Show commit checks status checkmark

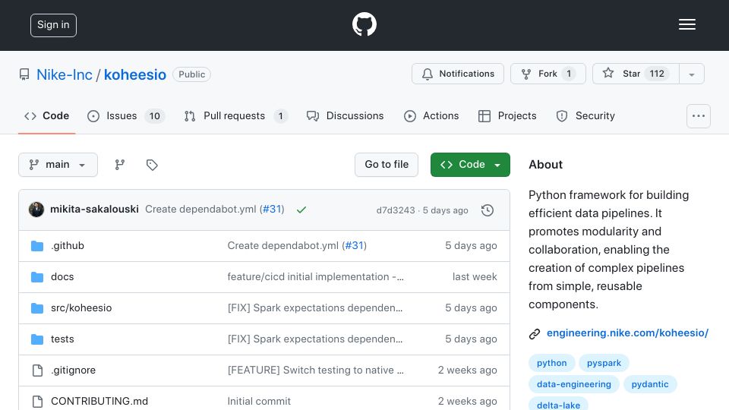(301, 210)
